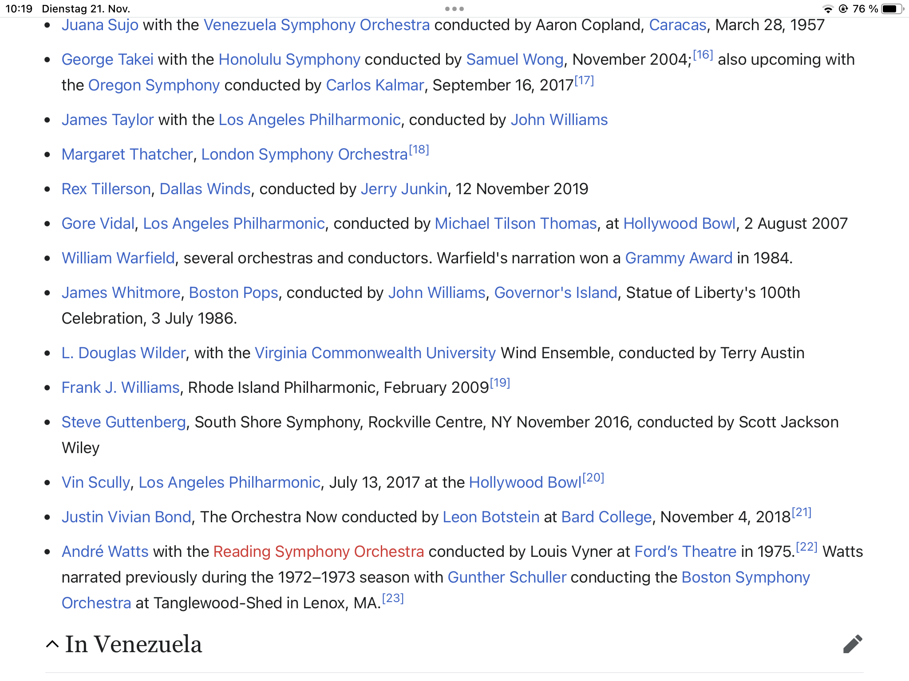Open the Virginia Commonwealth University link
Screen dimensions: 909x681
[x=375, y=353]
